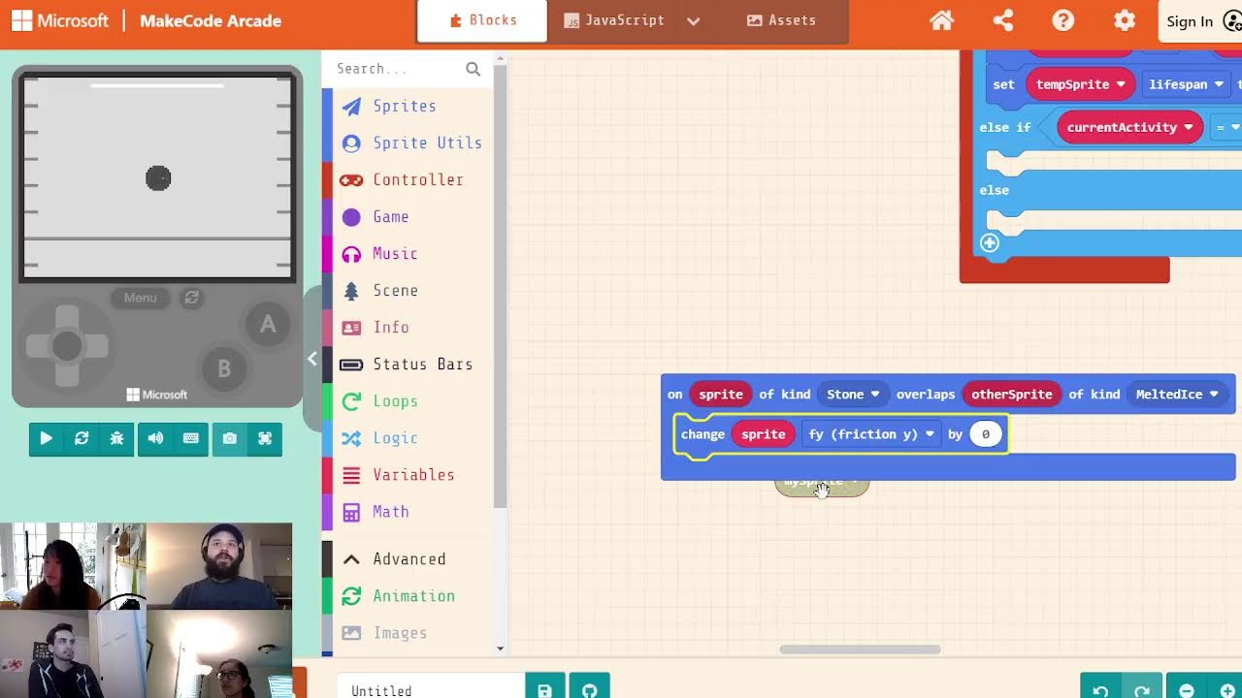The image size is (1242, 698).
Task: Toggle debug mode with the bug icon
Action: click(117, 438)
